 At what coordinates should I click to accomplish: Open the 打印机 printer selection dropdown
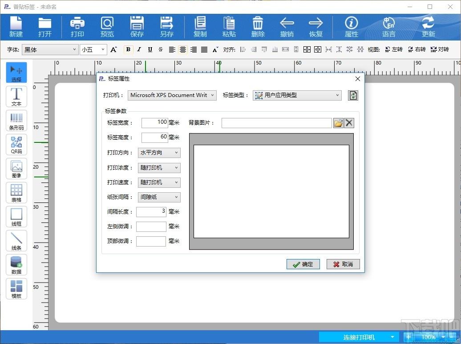pos(172,95)
